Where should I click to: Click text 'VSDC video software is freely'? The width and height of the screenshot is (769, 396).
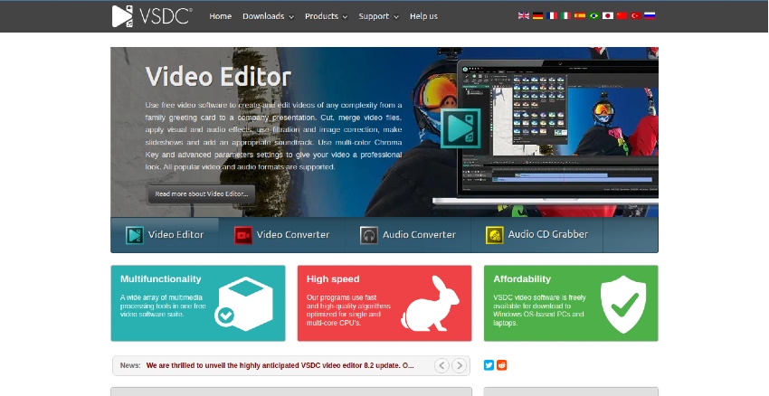pos(539,297)
